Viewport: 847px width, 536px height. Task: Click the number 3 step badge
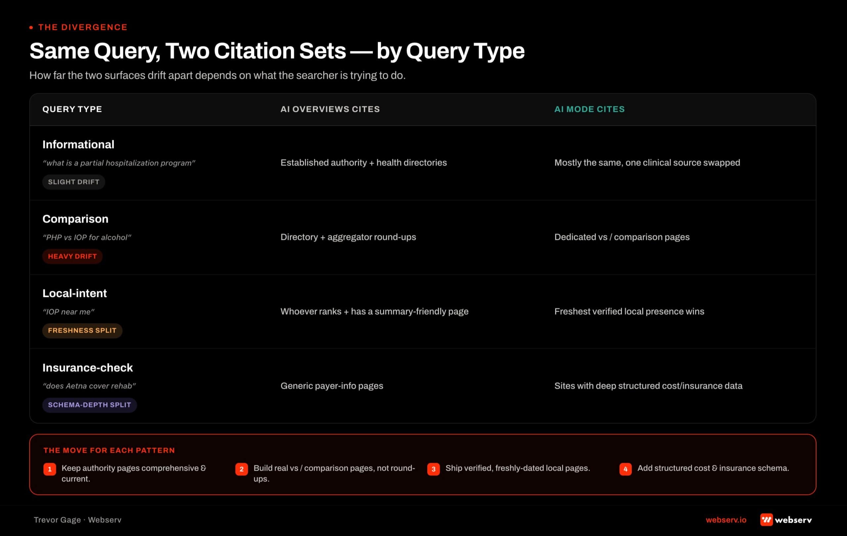pyautogui.click(x=433, y=469)
